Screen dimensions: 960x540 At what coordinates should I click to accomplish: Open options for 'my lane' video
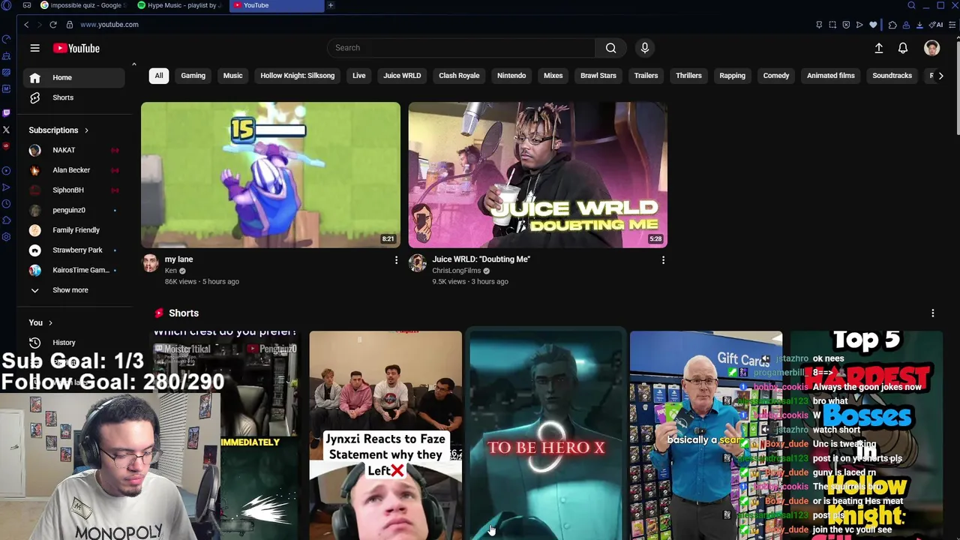(x=396, y=259)
